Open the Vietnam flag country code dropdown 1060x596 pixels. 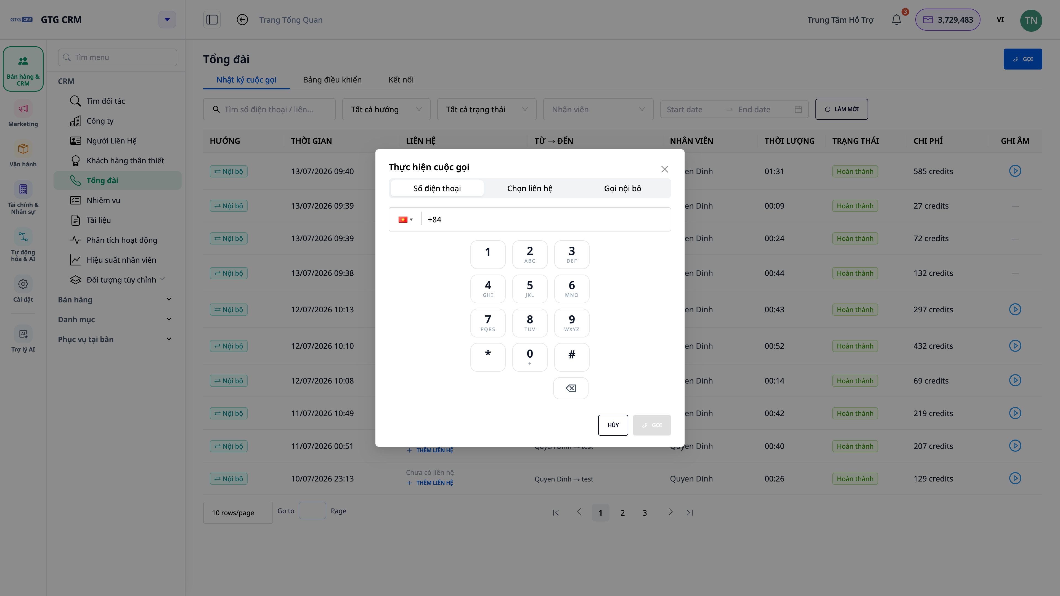pyautogui.click(x=405, y=220)
